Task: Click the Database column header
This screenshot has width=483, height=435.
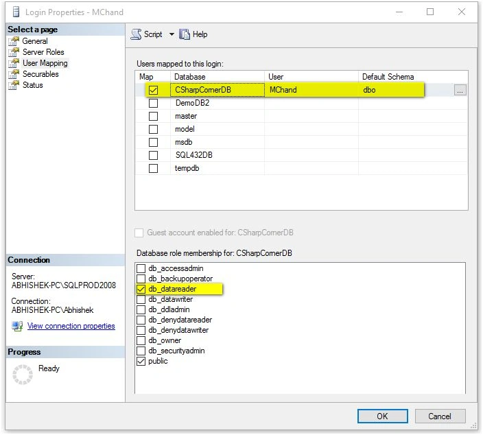Action: click(x=217, y=77)
